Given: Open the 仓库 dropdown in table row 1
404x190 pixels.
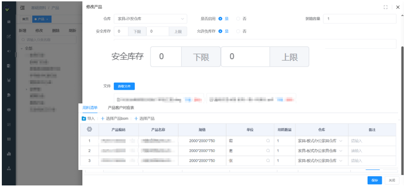Looking at the screenshot, I should (x=340, y=141).
